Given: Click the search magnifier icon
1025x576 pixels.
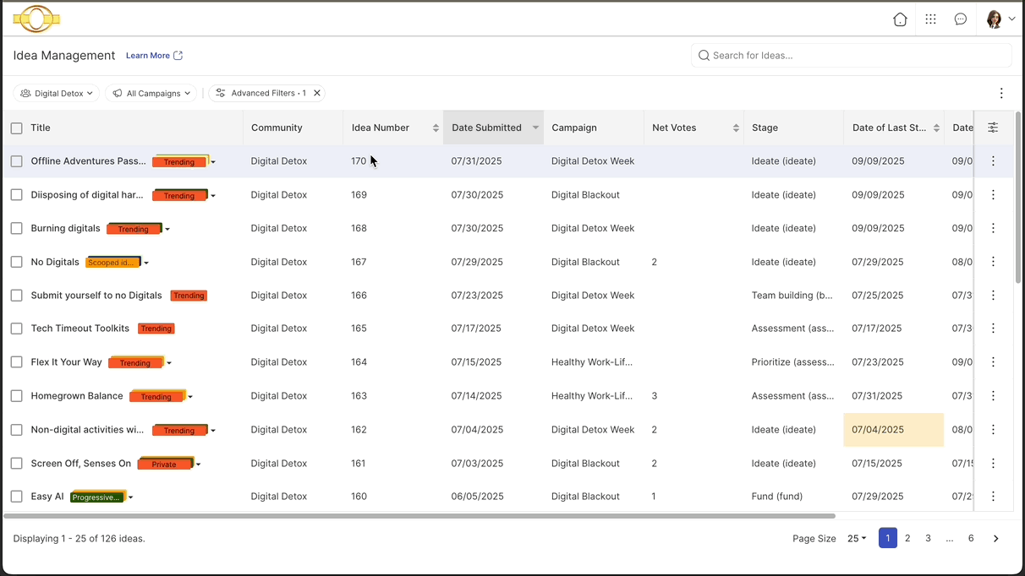Looking at the screenshot, I should pyautogui.click(x=704, y=56).
